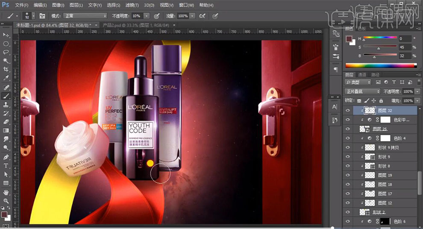This screenshot has width=423, height=229.
Task: Filter layers by text type icon
Action: (x=394, y=82)
